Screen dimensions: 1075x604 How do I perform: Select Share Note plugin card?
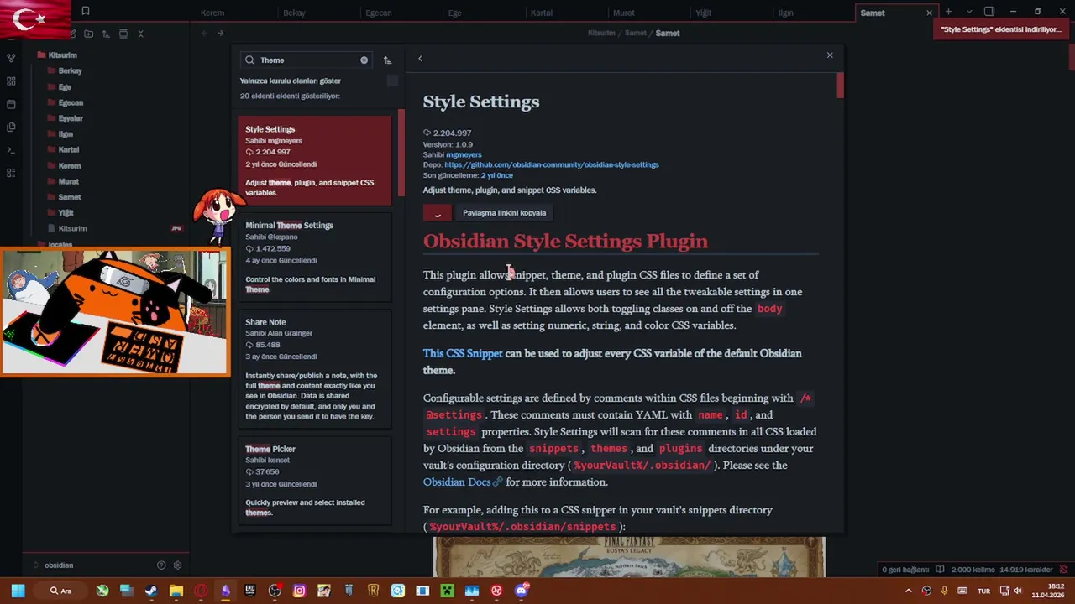[x=315, y=369]
